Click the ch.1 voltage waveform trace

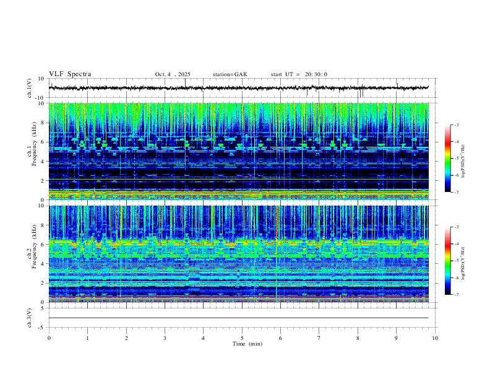[x=239, y=88]
